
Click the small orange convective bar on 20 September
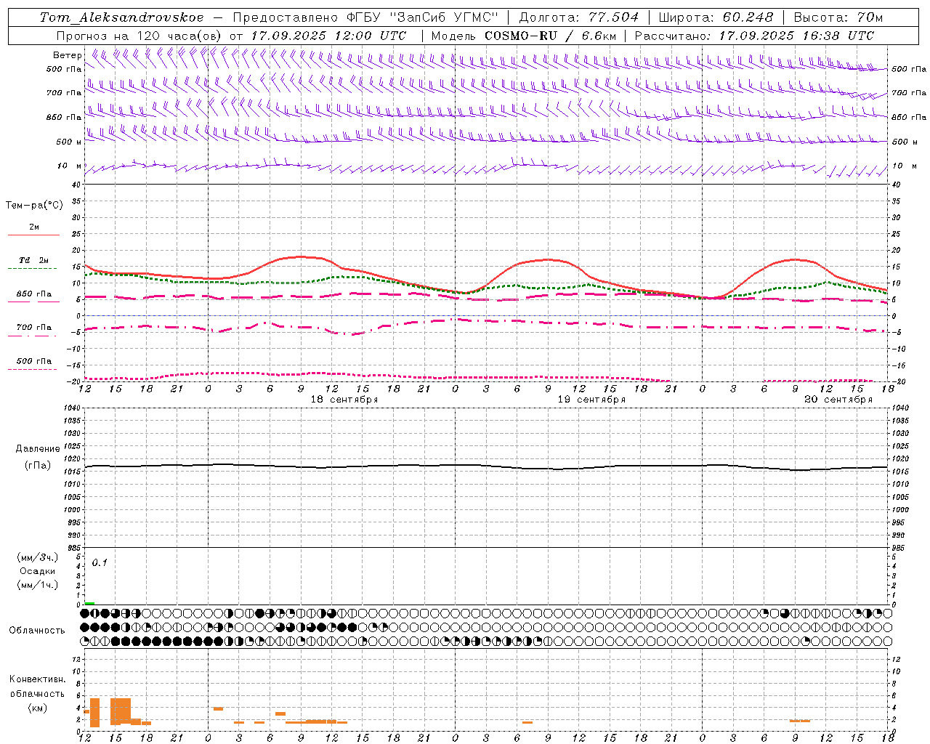pos(799,721)
